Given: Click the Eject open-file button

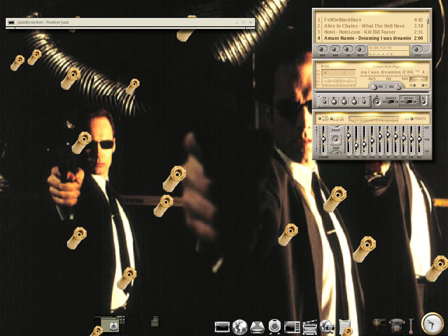Looking at the screenshot, I should (x=377, y=101).
